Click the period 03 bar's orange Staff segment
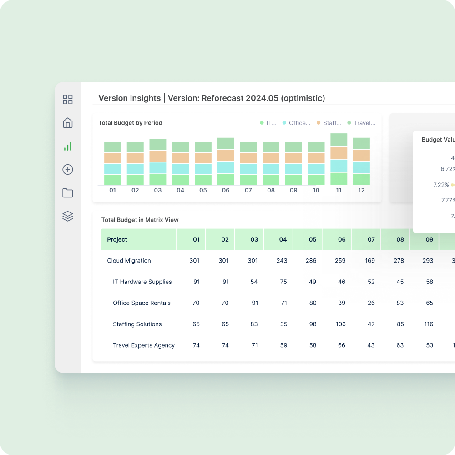455x455 pixels. point(158,156)
